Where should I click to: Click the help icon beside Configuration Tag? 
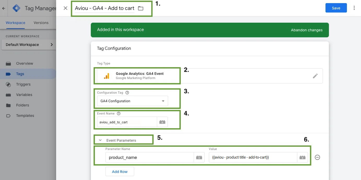(127, 93)
